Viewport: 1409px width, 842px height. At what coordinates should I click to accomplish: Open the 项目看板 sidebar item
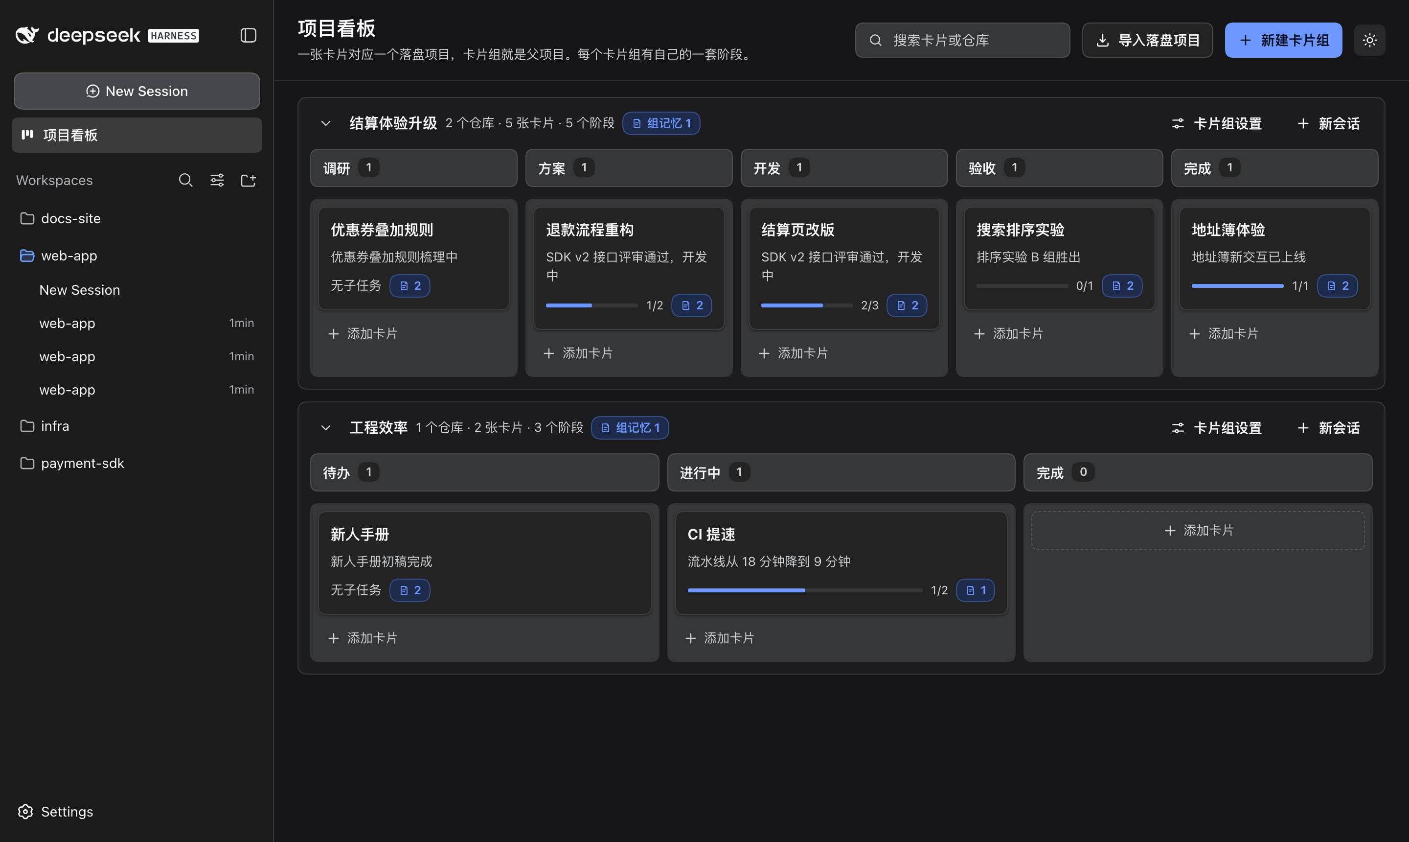(136, 135)
